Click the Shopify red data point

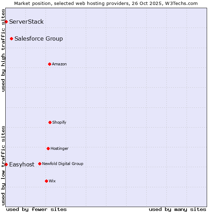(50, 122)
